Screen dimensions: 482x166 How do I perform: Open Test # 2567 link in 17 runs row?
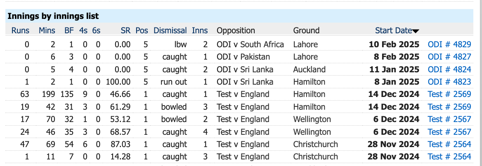(x=449, y=119)
